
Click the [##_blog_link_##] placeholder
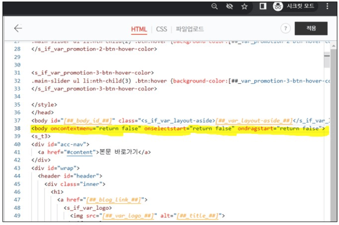114,200
